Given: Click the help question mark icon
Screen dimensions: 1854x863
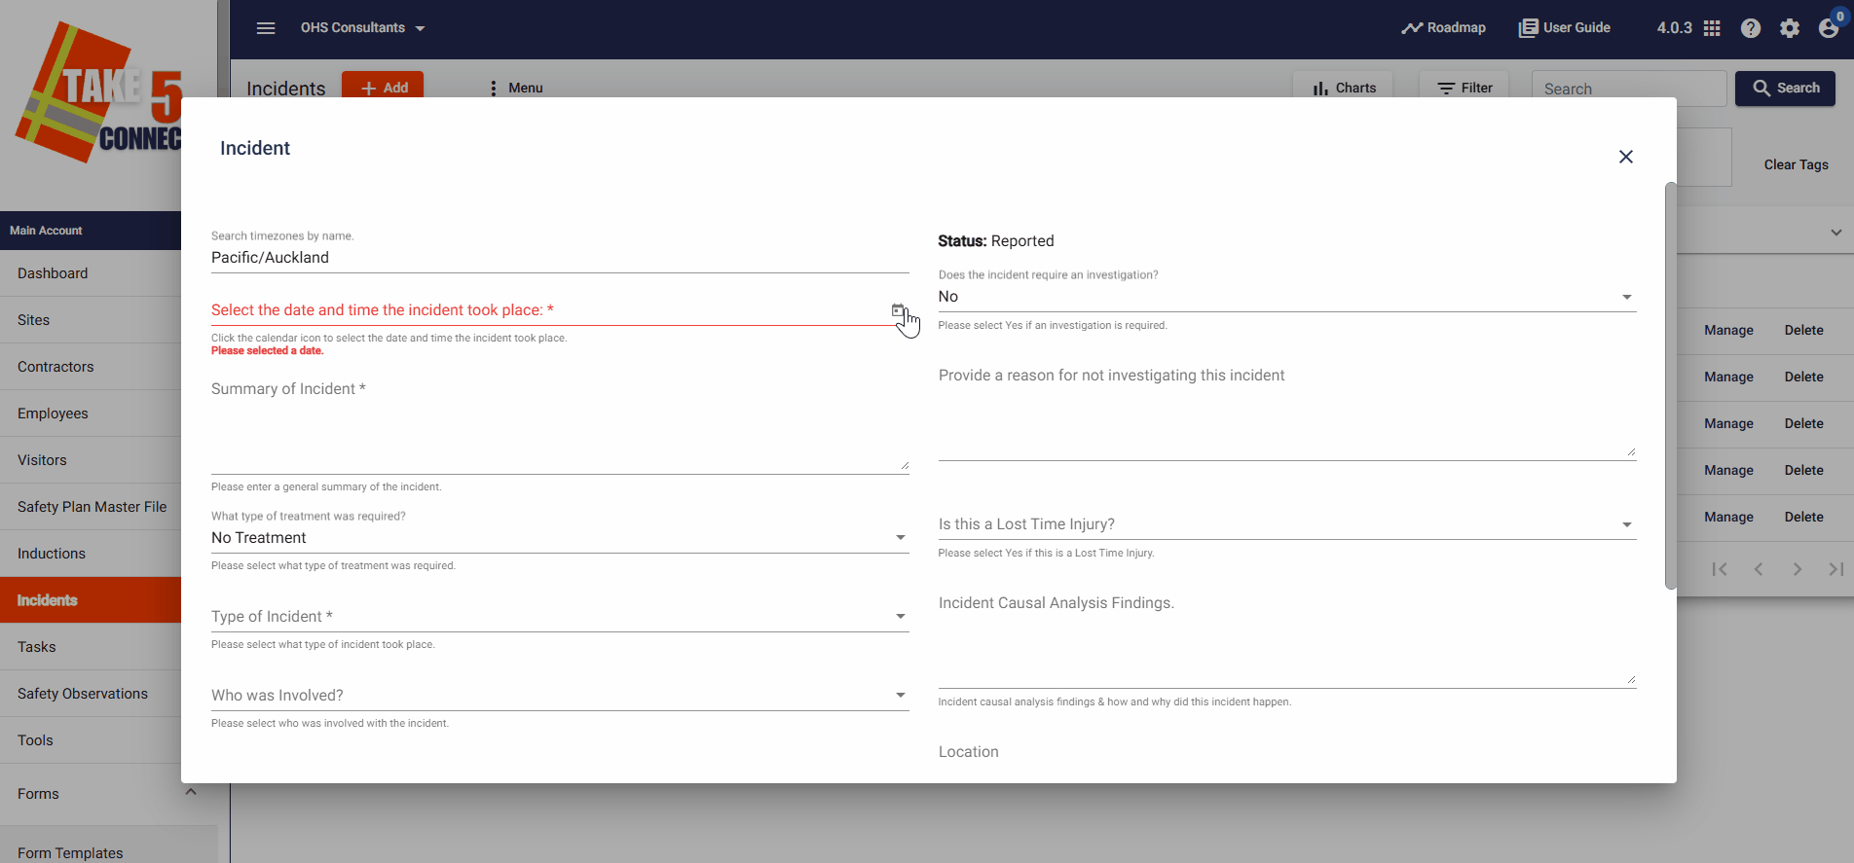Looking at the screenshot, I should (x=1751, y=28).
